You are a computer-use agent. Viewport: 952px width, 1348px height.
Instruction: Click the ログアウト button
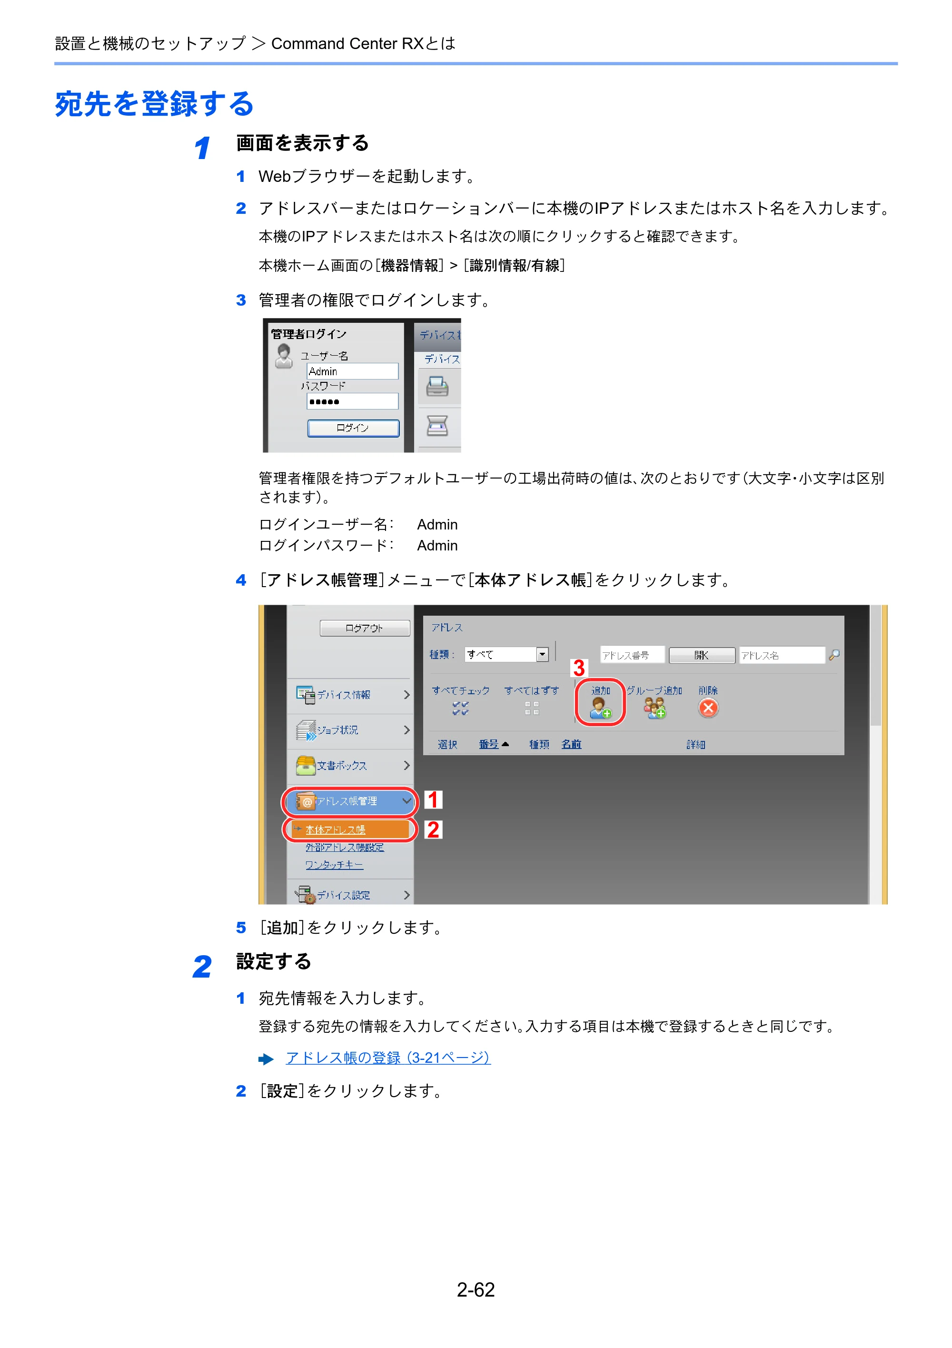coord(365,628)
